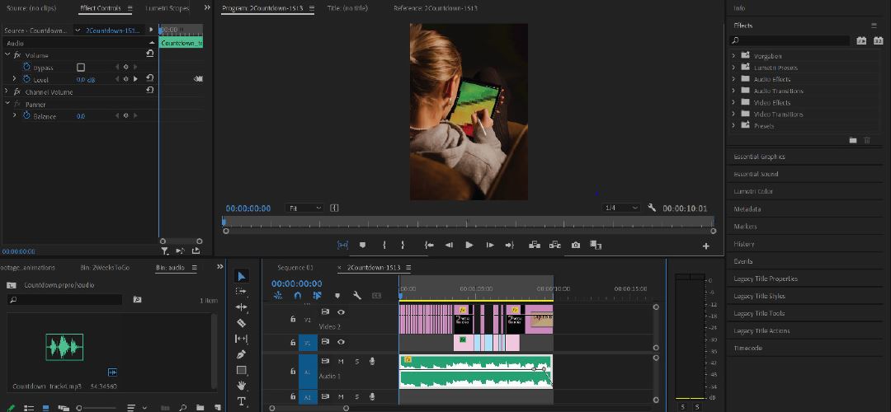Viewport: 891px width, 412px height.
Task: Switch to the Sequence 01 timeline tab
Action: click(295, 268)
